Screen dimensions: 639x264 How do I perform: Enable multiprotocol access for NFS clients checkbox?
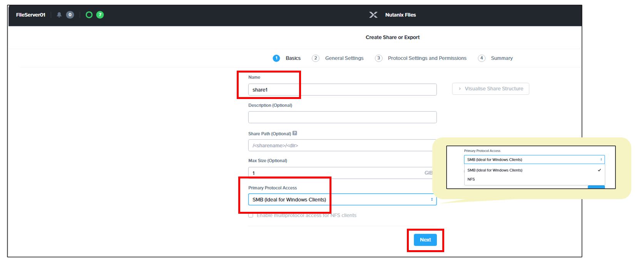click(x=251, y=215)
